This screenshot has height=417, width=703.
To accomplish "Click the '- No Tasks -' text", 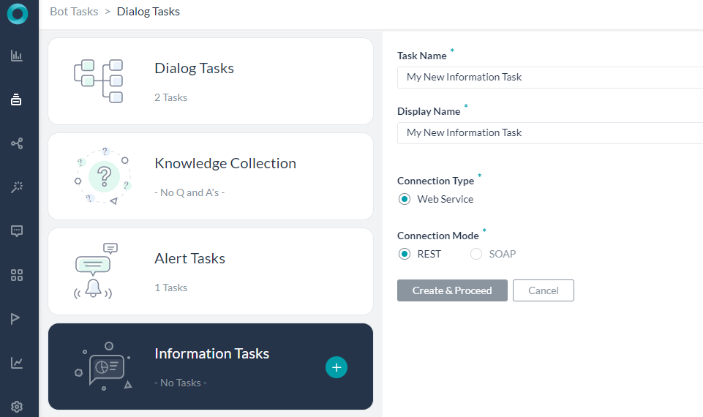I will tap(181, 383).
